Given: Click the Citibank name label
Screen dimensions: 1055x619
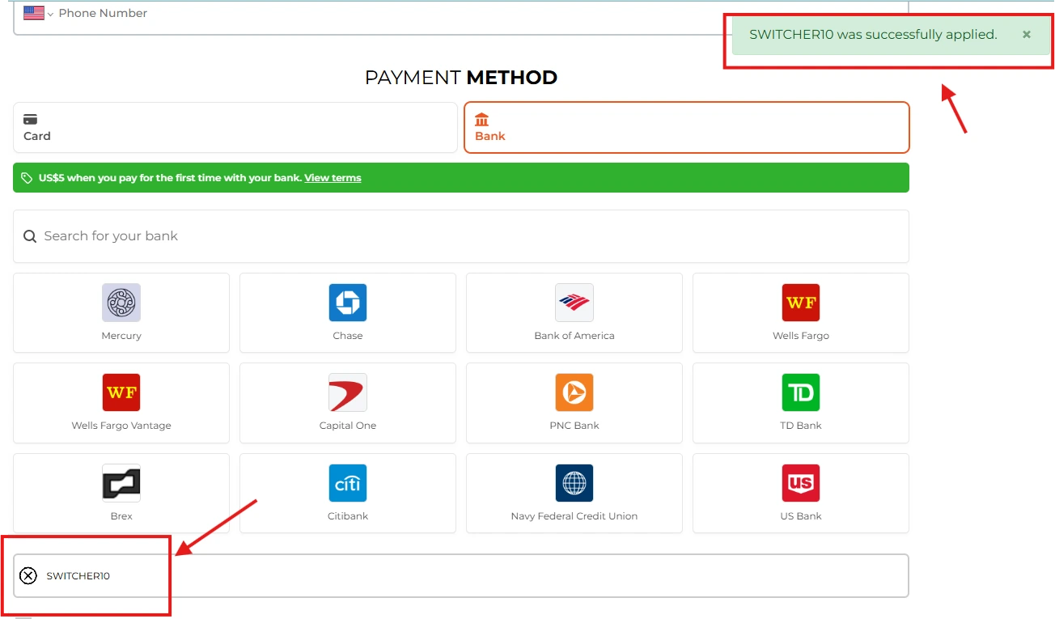Looking at the screenshot, I should coord(348,516).
